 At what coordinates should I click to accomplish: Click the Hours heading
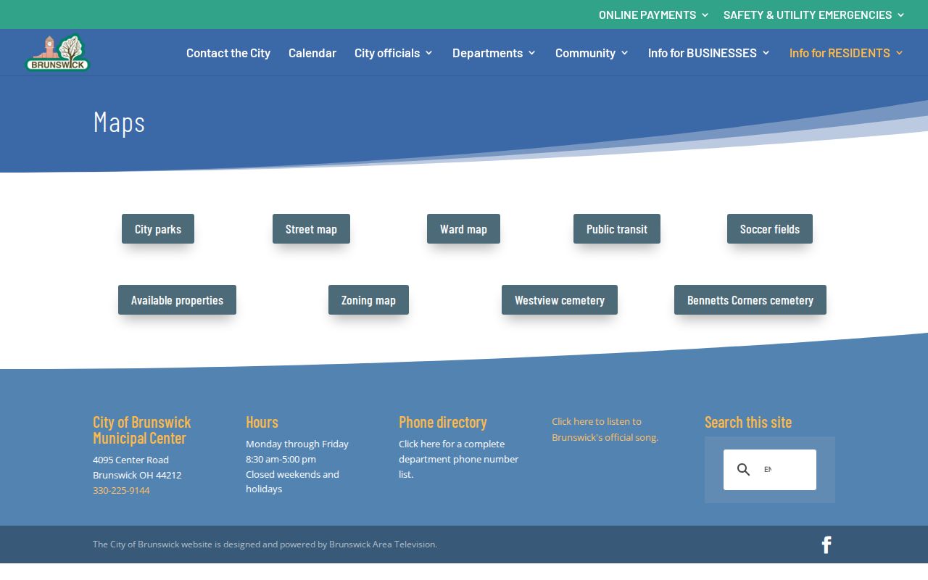pyautogui.click(x=262, y=422)
